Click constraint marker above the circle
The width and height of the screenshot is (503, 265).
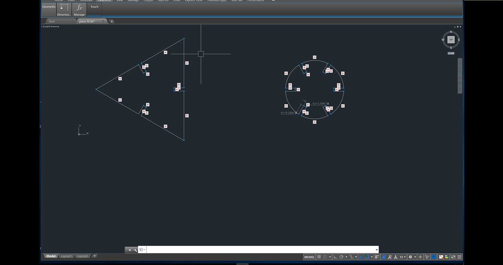click(315, 57)
